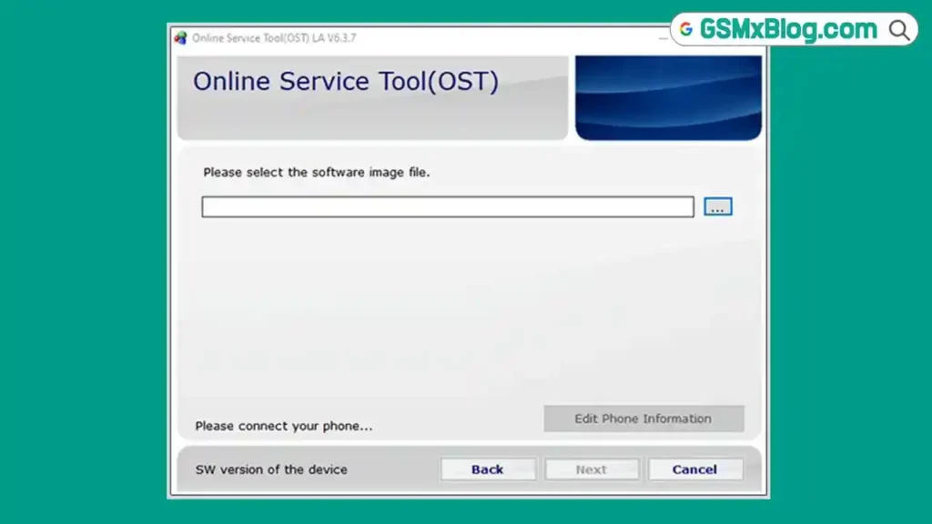Go to the previous step with Back

pos(488,469)
